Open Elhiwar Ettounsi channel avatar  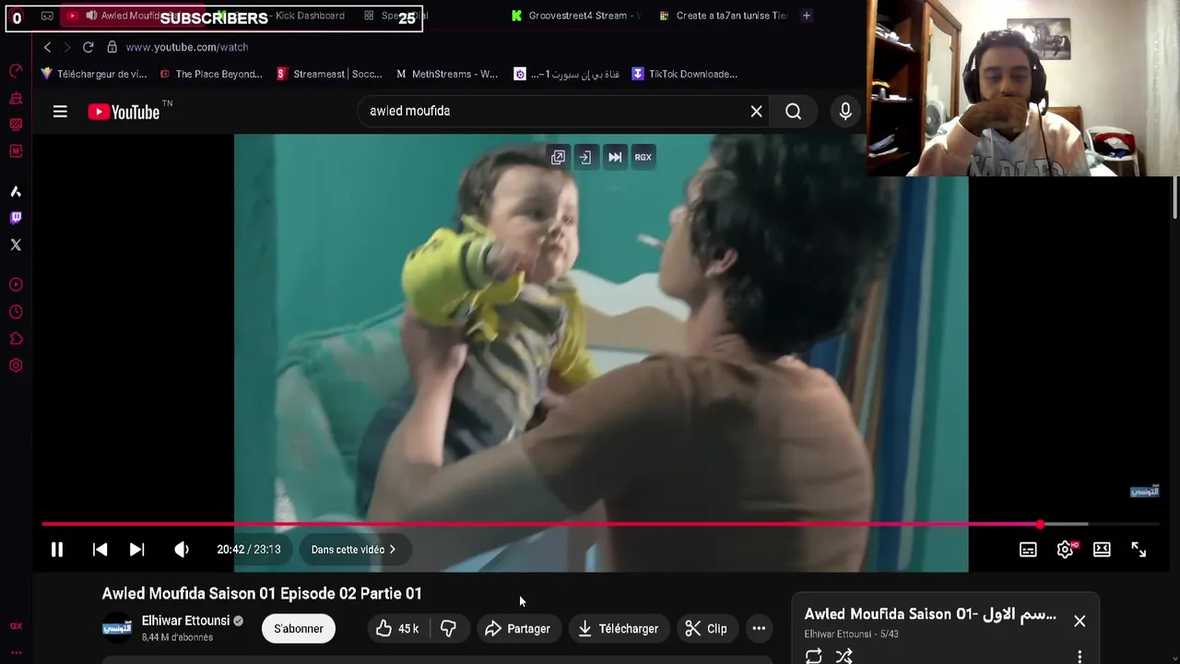pos(117,628)
